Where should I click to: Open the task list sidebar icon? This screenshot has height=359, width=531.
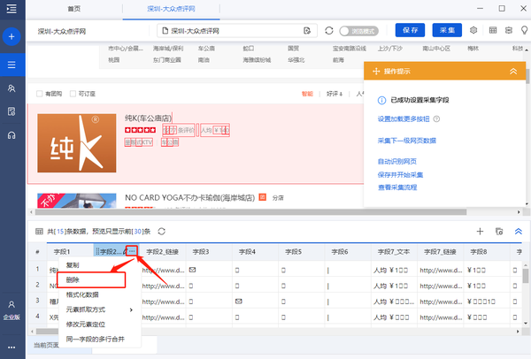tap(12, 65)
